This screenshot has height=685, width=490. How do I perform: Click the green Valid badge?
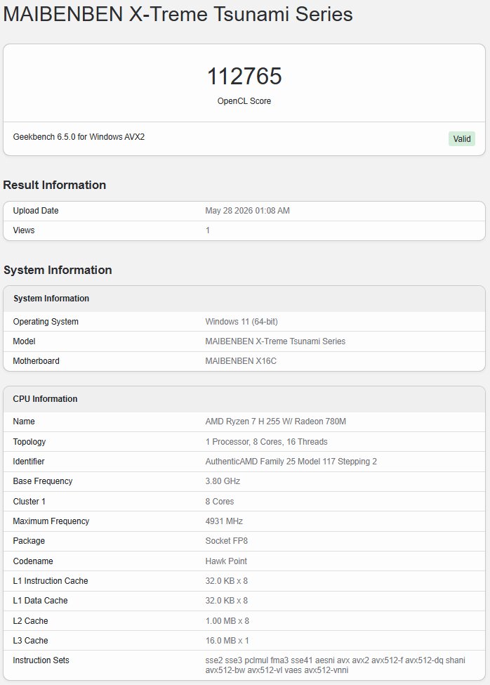[x=462, y=139]
